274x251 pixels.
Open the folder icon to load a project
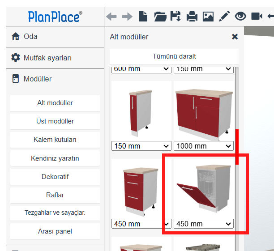point(160,17)
